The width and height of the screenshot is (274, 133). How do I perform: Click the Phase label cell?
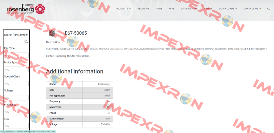(64, 113)
